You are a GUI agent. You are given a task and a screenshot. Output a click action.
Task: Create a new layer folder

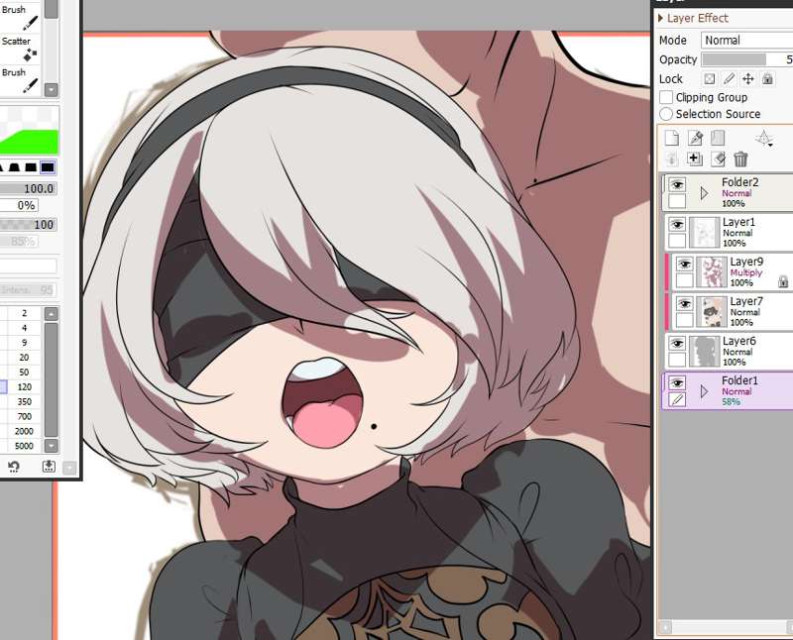pyautogui.click(x=718, y=138)
